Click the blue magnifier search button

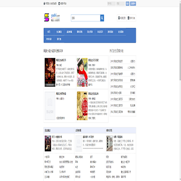(x=102, y=18)
